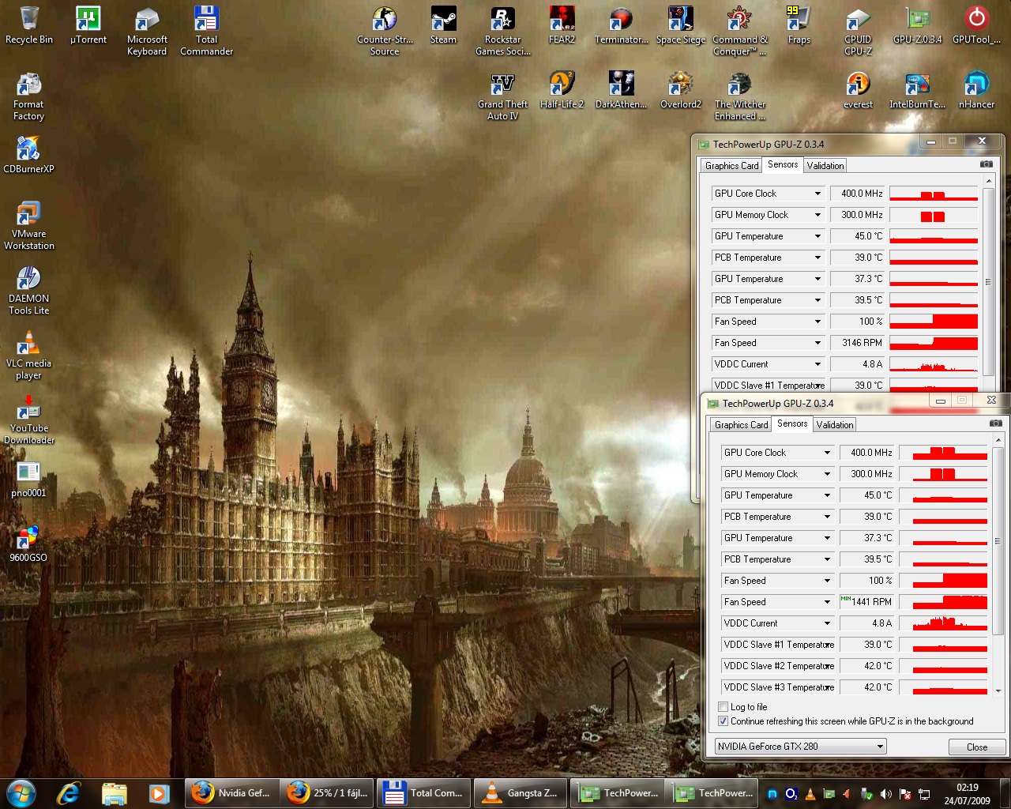1011x809 pixels.
Task: Click 1441 RPM fan speed value field
Action: 866,602
